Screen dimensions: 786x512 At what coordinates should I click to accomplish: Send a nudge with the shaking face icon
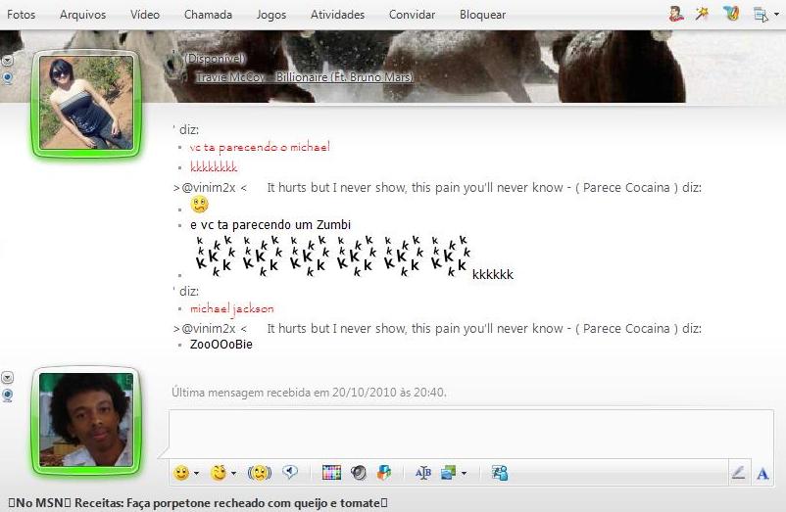(259, 473)
